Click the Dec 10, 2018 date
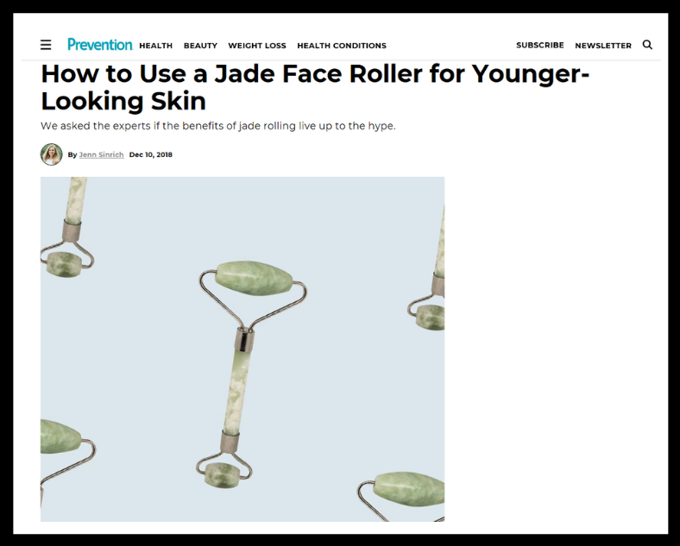680x546 pixels. pyautogui.click(x=150, y=154)
